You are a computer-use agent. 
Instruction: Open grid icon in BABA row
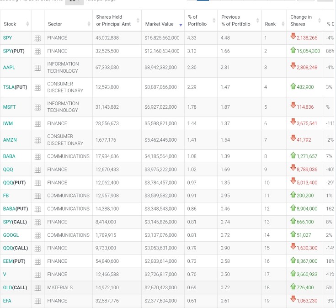(x=37, y=157)
